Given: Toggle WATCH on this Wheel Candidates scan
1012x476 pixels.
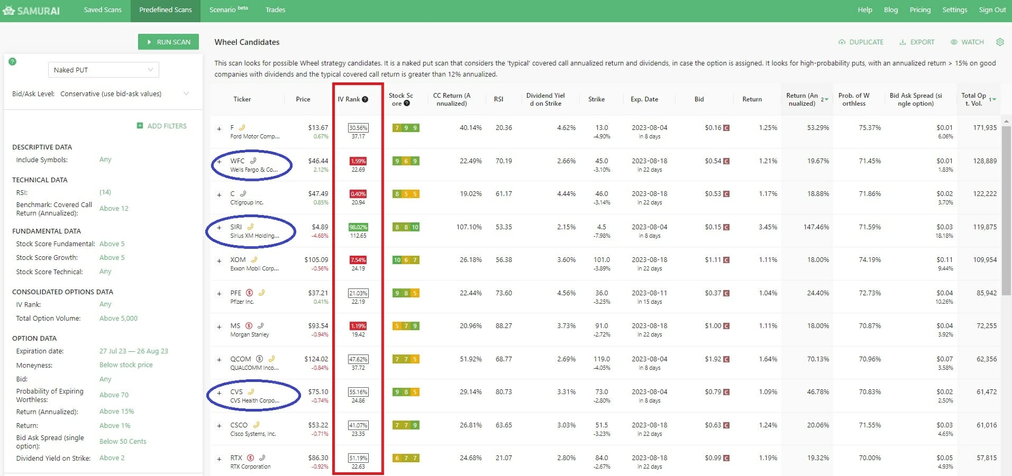Looking at the screenshot, I should 968,42.
